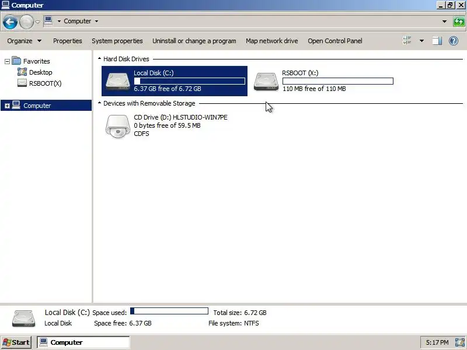Refresh the view with green arrows icon
The image size is (467, 350).
pos(459,22)
